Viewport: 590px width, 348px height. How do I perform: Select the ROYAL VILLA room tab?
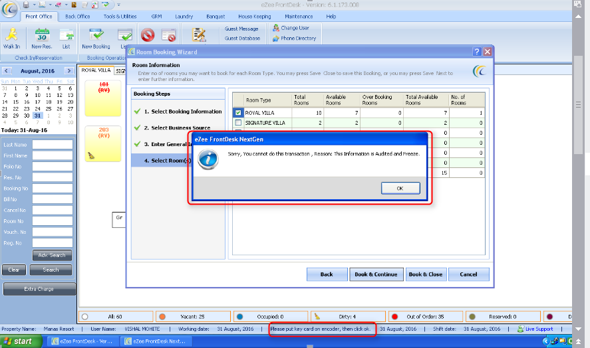[x=96, y=70]
